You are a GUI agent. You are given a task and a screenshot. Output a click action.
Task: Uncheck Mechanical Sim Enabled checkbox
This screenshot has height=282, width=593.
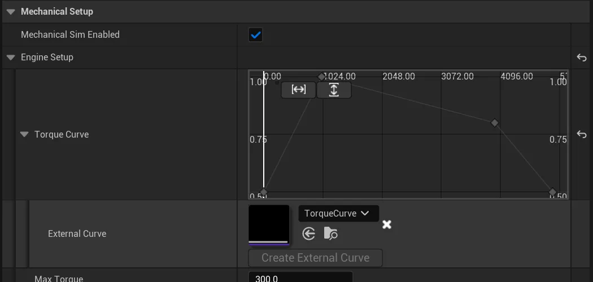(x=256, y=35)
